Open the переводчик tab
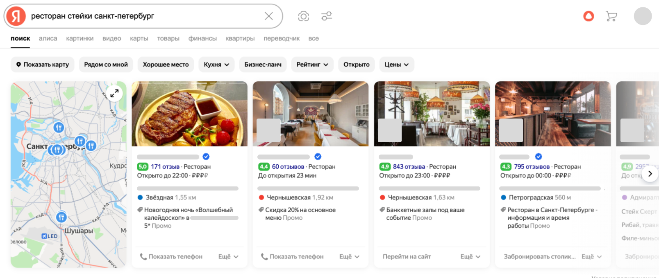 (282, 38)
